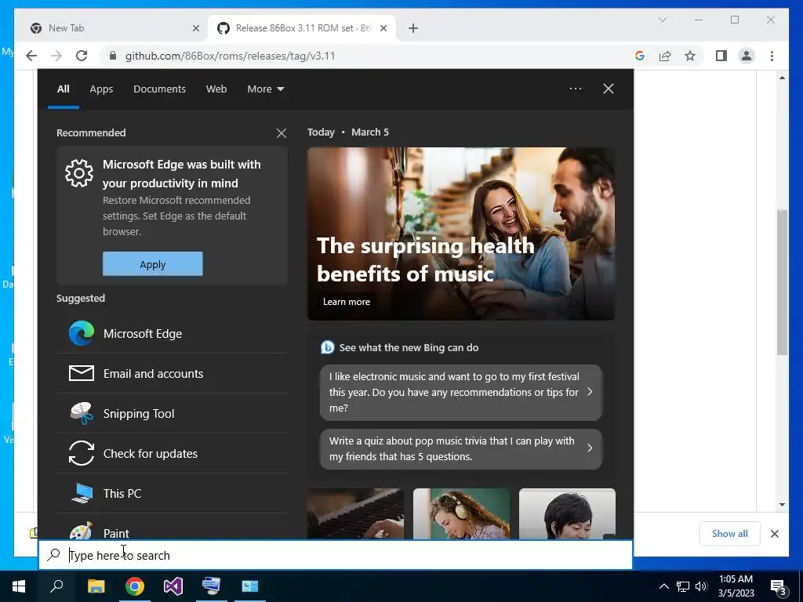803x602 pixels.
Task: Click the gear icon in Recommended card
Action: (79, 173)
